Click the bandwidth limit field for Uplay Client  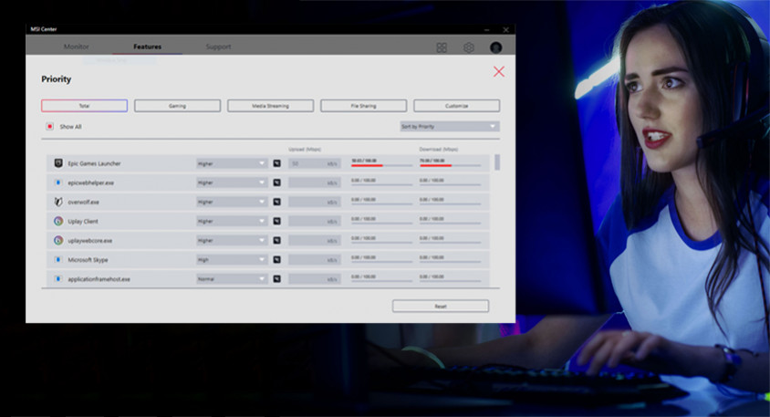[x=314, y=221]
